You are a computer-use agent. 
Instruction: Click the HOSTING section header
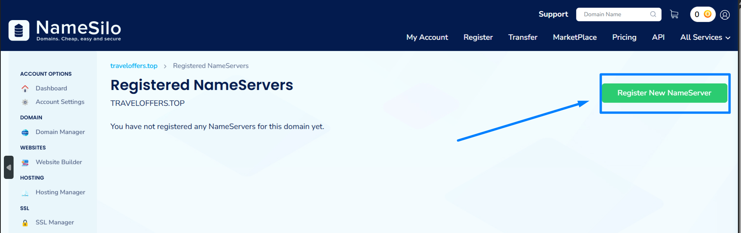(x=32, y=178)
